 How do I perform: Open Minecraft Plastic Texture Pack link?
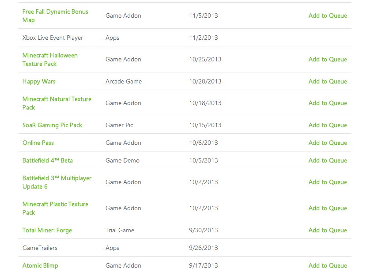click(55, 208)
